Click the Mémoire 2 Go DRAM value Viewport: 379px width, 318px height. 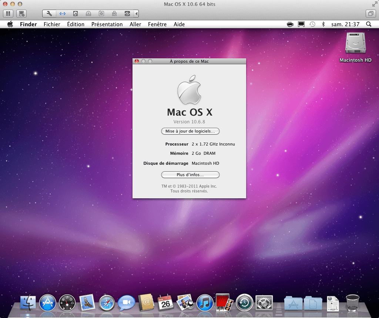click(x=204, y=153)
